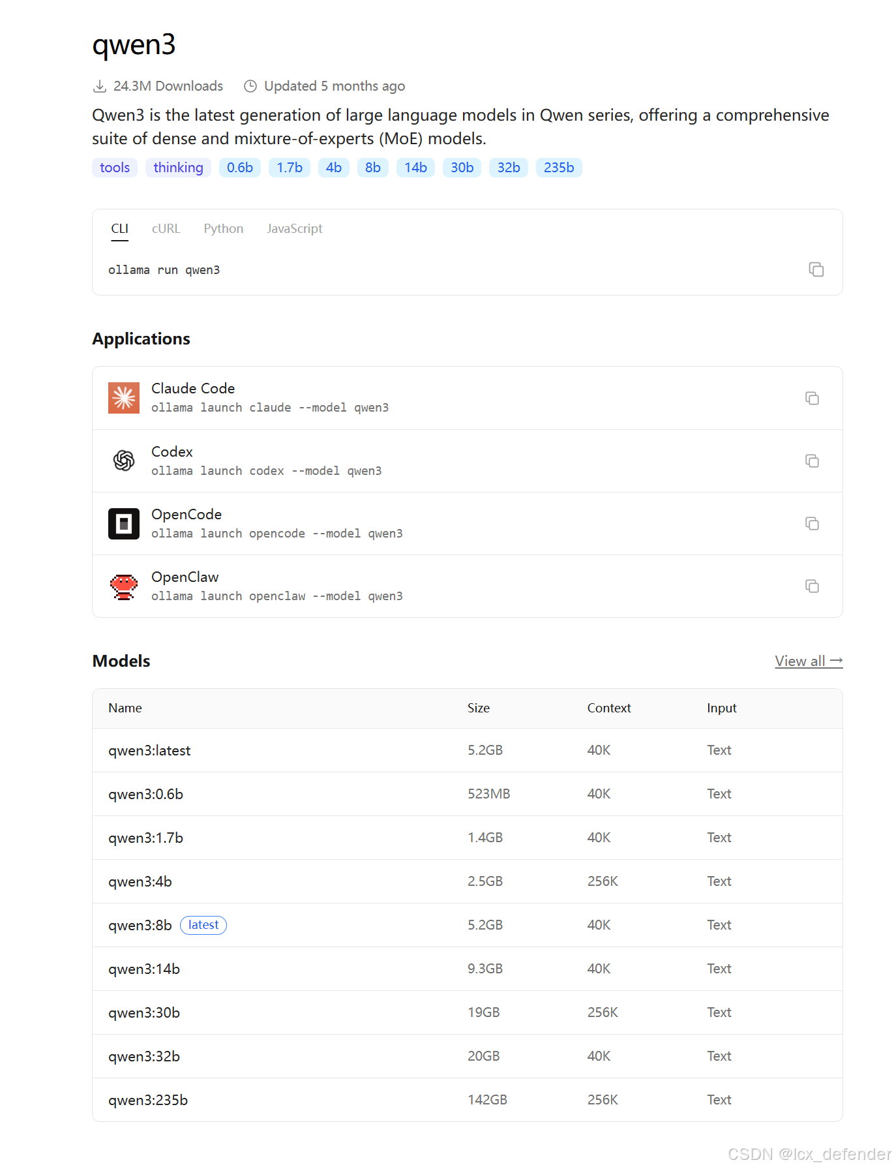
Task: Click the 'ollama launch codex --model qwen3' text
Action: pos(267,471)
